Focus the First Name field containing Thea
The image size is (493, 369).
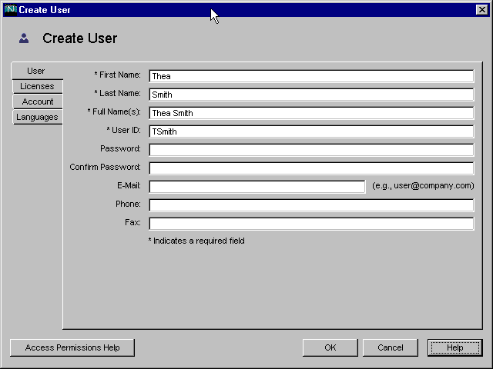(311, 76)
